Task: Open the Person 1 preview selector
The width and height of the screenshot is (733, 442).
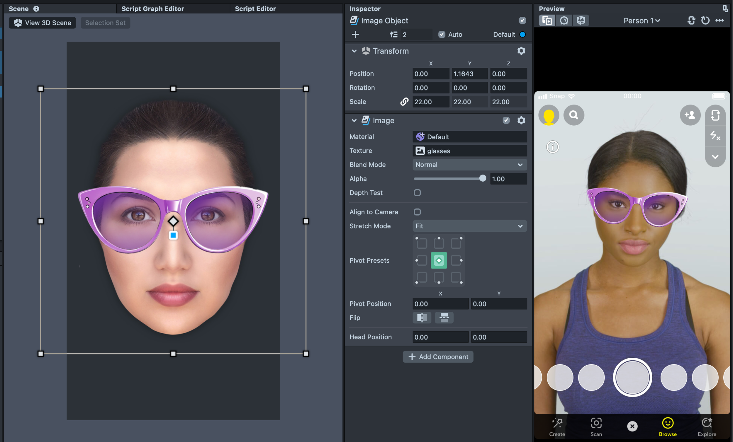Action: [x=642, y=21]
